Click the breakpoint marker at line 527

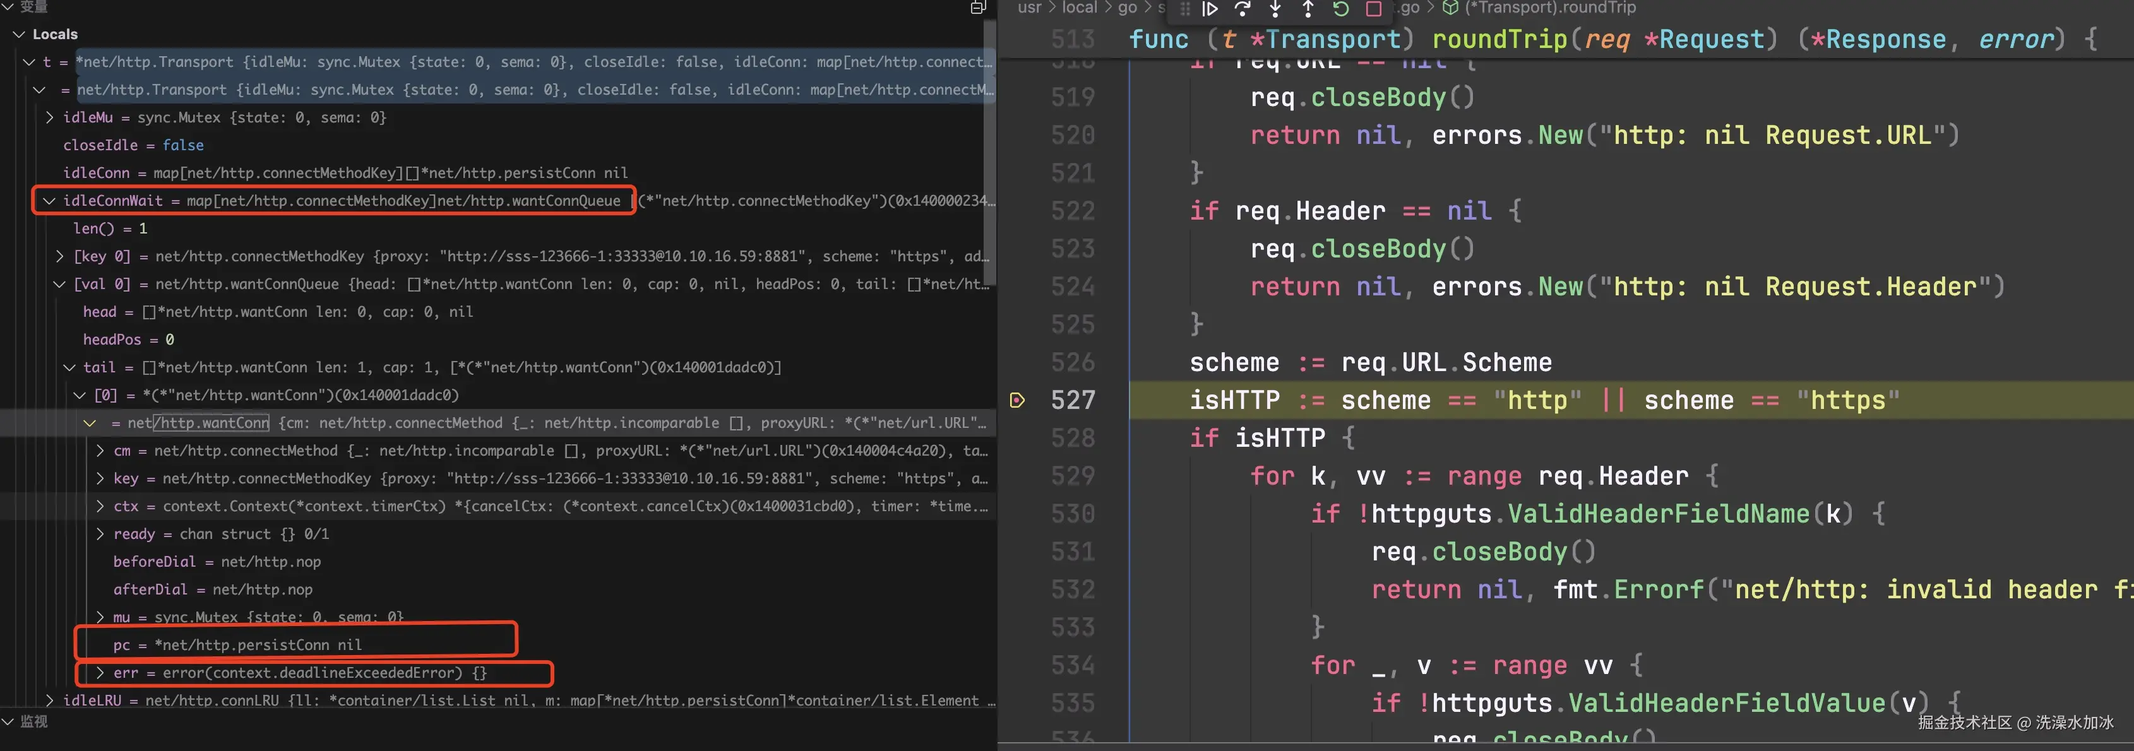tap(1017, 401)
